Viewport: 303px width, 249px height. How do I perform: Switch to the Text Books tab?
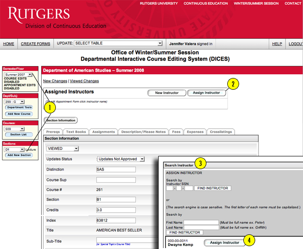tap(76, 132)
